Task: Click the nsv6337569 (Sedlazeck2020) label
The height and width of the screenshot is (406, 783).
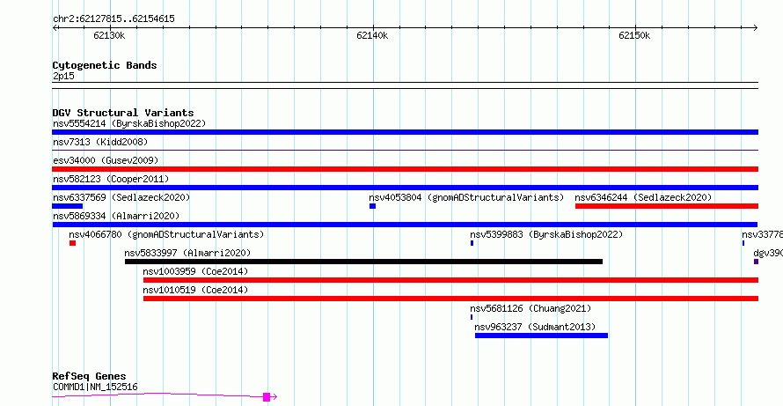Action: coord(121,197)
